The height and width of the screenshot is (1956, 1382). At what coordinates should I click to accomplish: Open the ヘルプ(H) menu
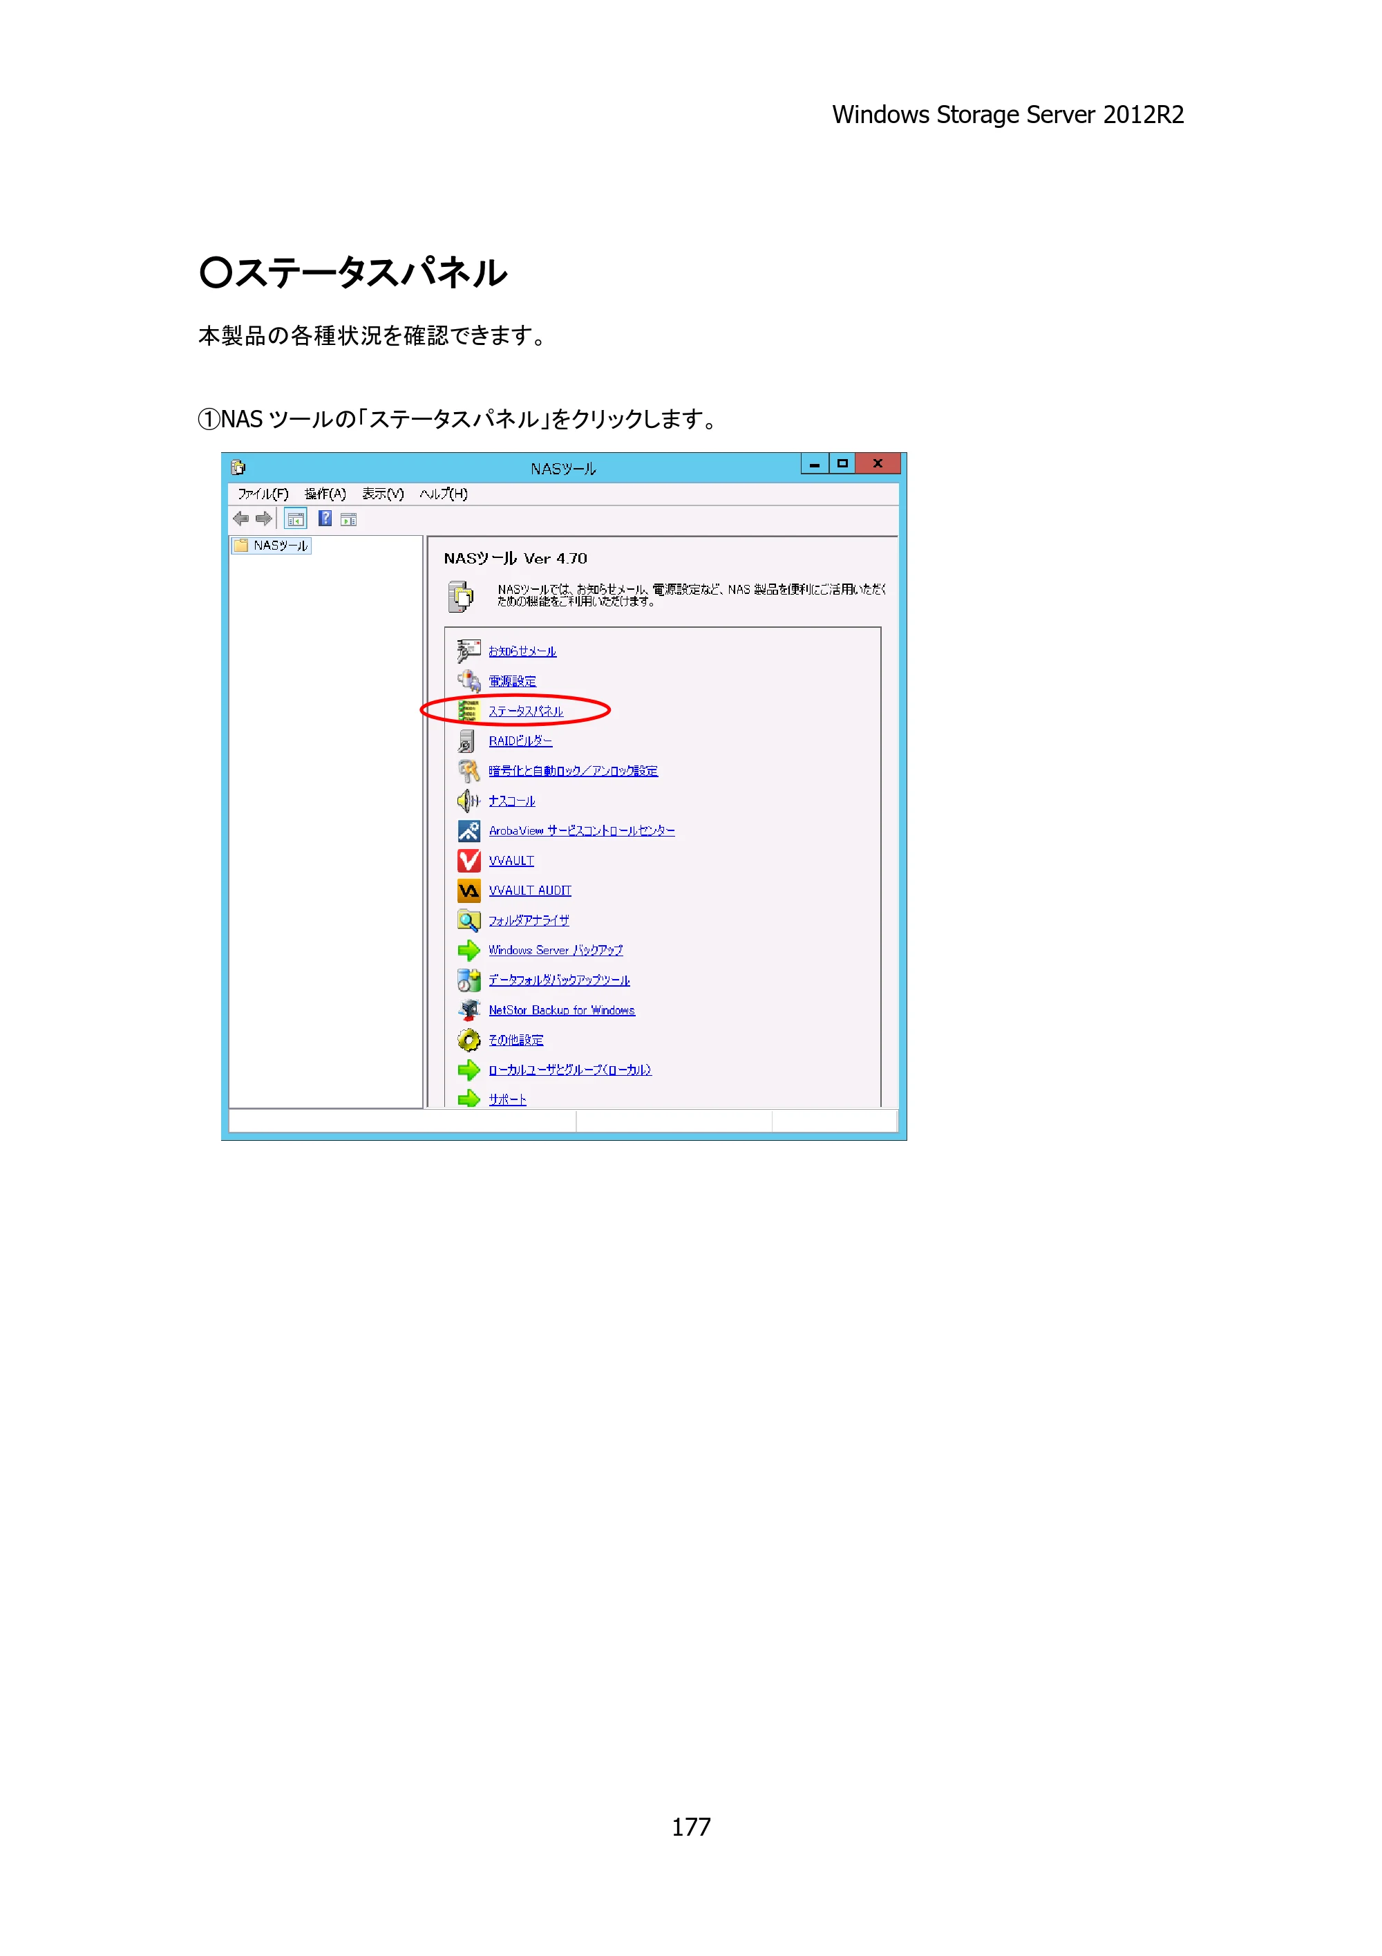click(443, 494)
